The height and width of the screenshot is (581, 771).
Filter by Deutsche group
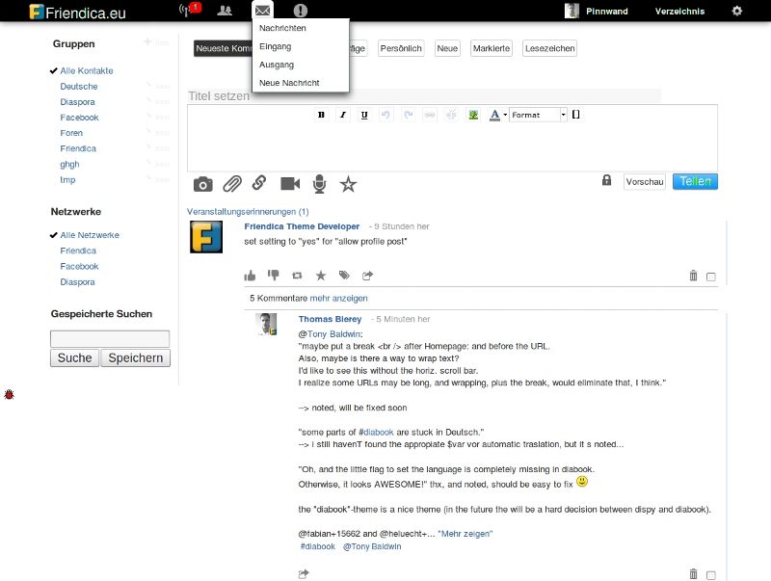pyautogui.click(x=79, y=86)
